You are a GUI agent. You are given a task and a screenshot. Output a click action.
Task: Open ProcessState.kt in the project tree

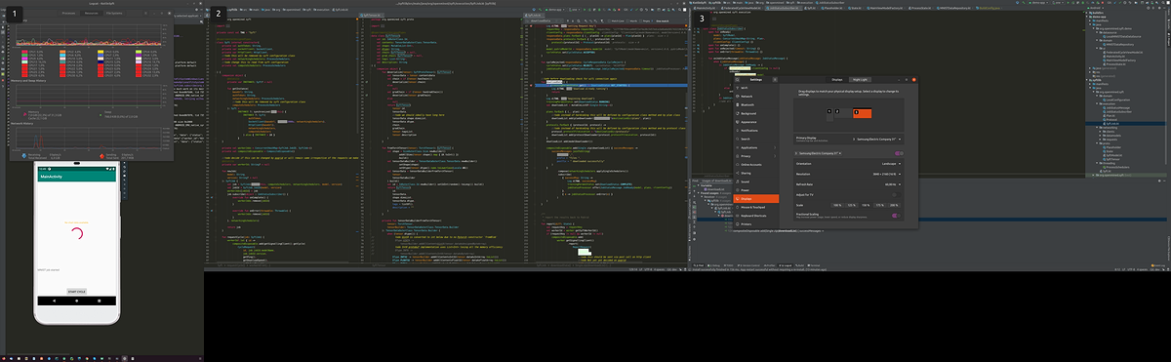coord(1116,64)
